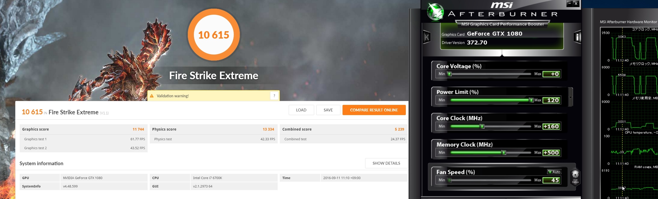Viewport: 658px width, 199px height.
Task: Select the Fan Speed 45 value field
Action: (x=552, y=180)
